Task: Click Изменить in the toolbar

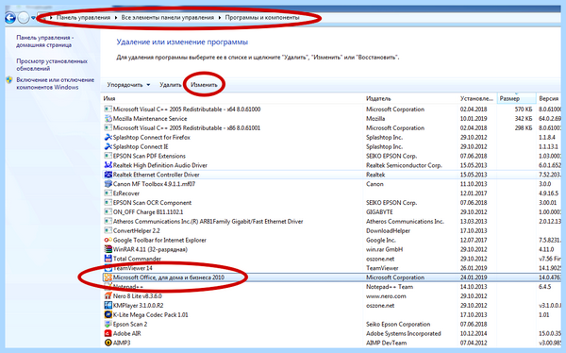Action: click(x=205, y=85)
